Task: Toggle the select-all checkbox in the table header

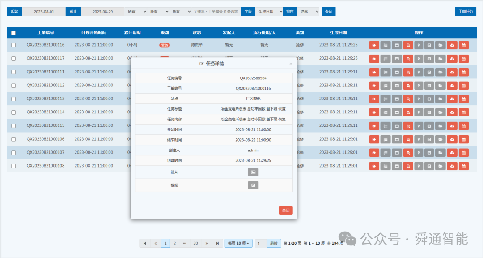Action: 12,32
